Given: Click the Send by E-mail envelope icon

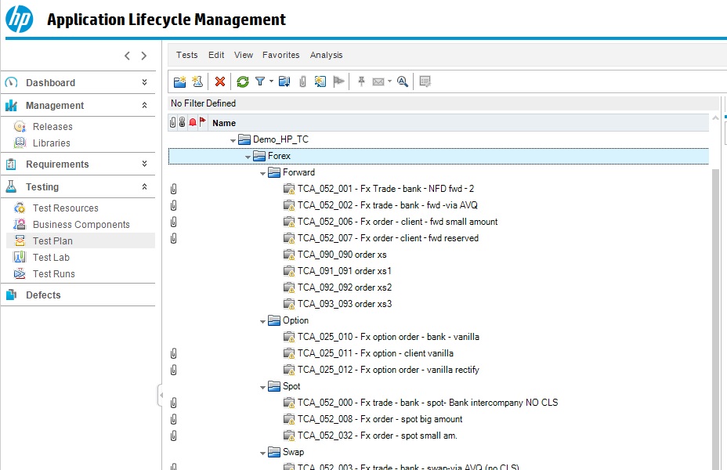Looking at the screenshot, I should click(x=378, y=81).
